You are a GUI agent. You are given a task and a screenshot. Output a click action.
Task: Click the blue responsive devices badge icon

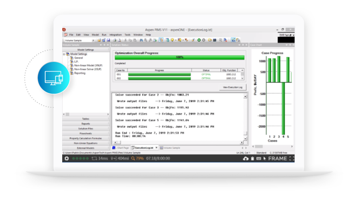click(53, 77)
